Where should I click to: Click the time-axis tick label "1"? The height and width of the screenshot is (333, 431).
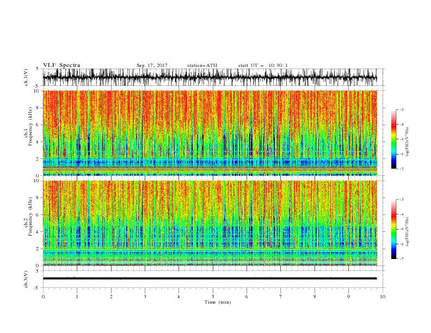point(77,297)
